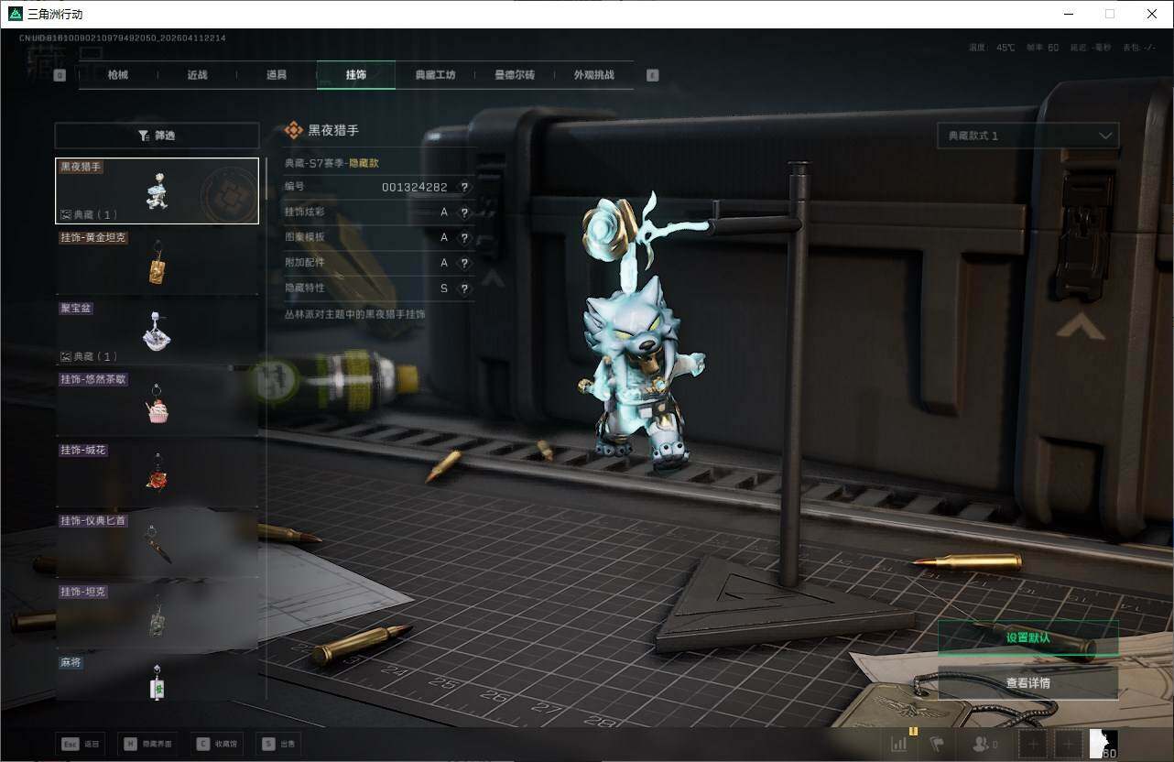Click the 典藏（1）label under 聚宝盆
Screen dimensions: 1174x762
[x=90, y=356]
